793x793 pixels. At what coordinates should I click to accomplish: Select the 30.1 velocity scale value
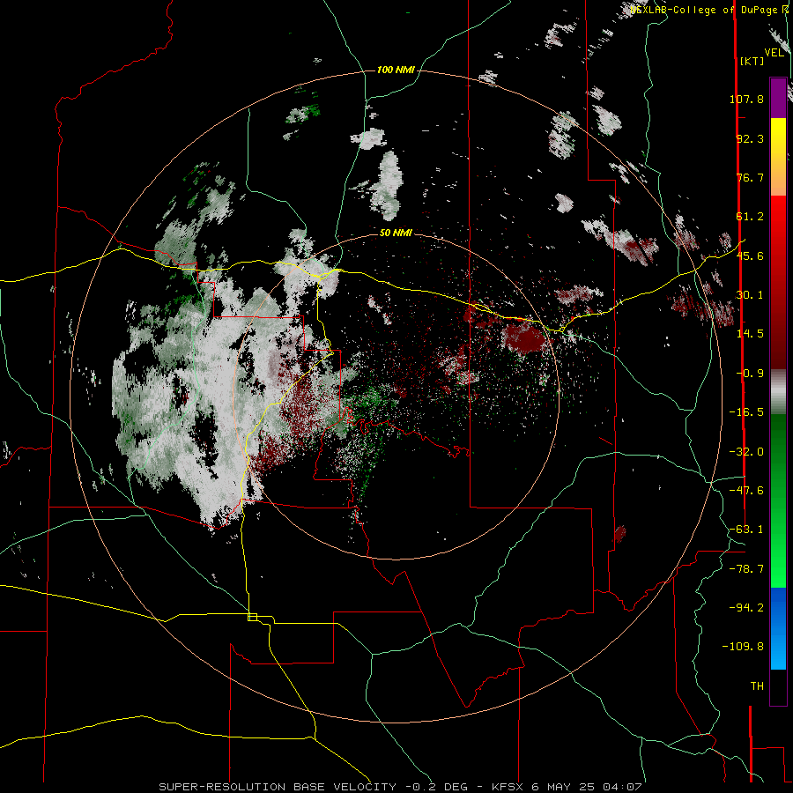tap(750, 295)
